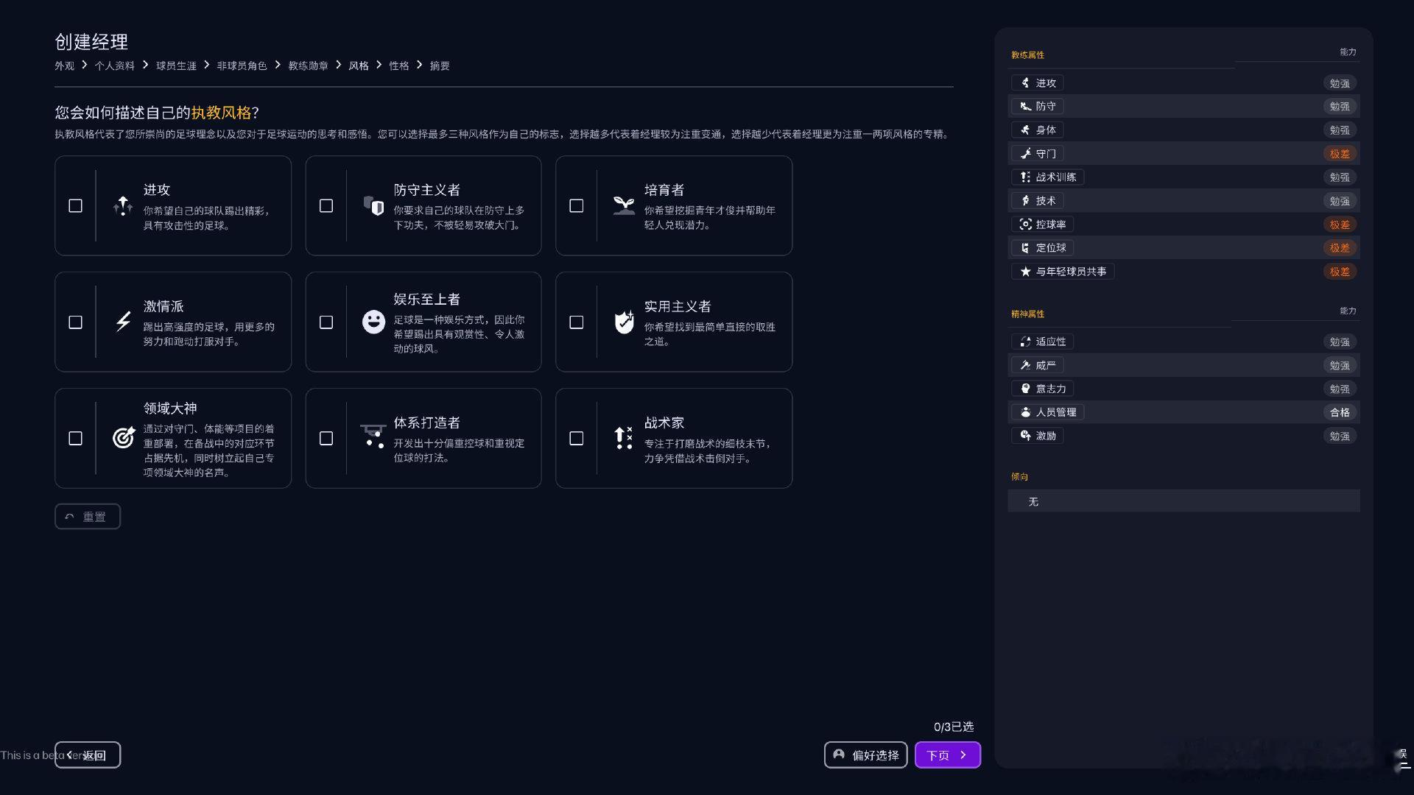Click the 体系打造者 formation icon
This screenshot has height=795, width=1414.
pyautogui.click(x=373, y=436)
